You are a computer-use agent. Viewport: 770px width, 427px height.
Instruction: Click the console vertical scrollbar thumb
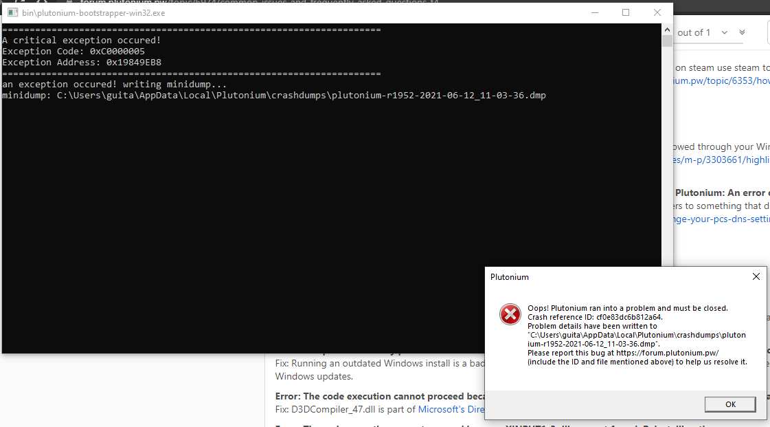pos(667,41)
